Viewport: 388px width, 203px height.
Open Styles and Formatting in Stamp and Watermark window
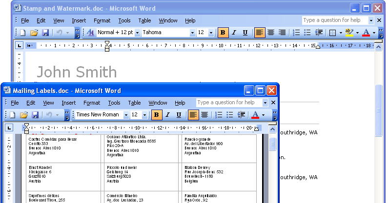[90, 33]
